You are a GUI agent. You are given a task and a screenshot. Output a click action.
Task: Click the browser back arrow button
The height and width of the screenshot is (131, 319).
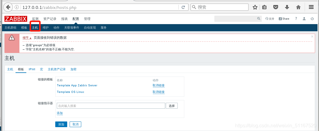tap(8, 7)
